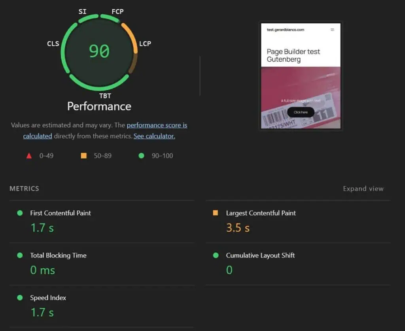Open the 'performance score is calculated' link
The width and height of the screenshot is (405, 331).
click(x=157, y=125)
